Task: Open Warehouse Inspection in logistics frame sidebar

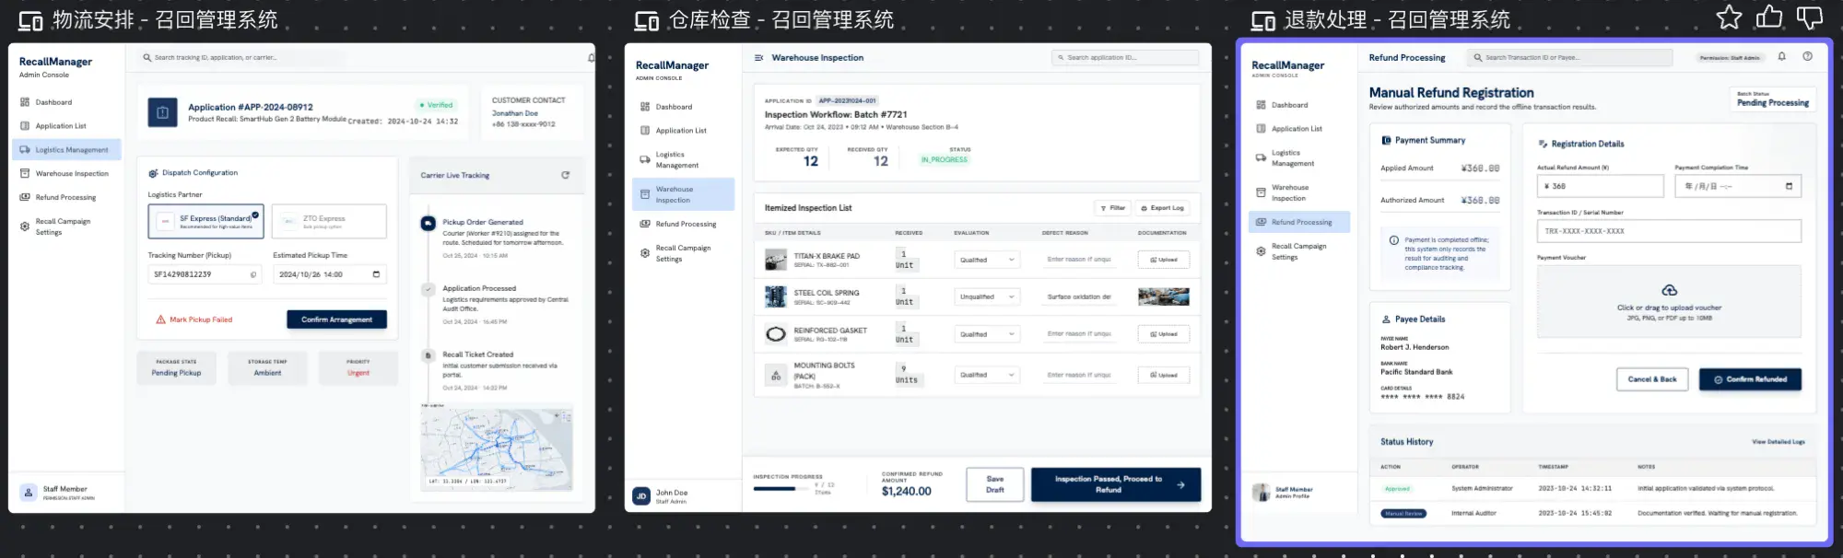Action: point(66,173)
